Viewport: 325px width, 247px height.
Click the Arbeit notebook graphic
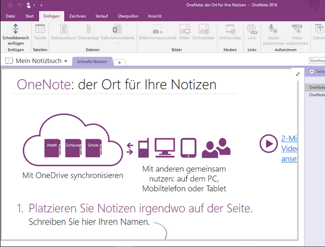52,148
